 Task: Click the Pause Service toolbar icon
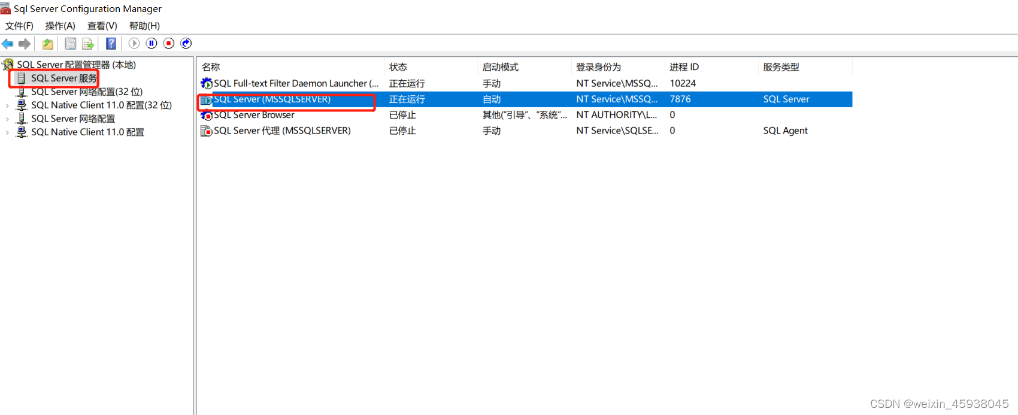pyautogui.click(x=152, y=43)
